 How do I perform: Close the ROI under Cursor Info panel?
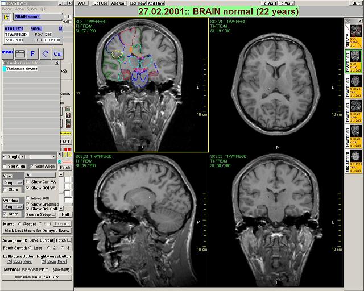57,63
